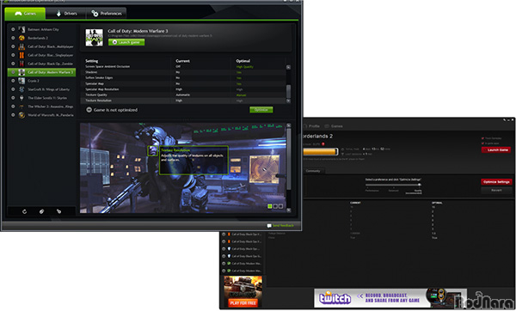Viewport: 516px width, 311px height.
Task: Open the Drivers tab
Action: point(66,14)
